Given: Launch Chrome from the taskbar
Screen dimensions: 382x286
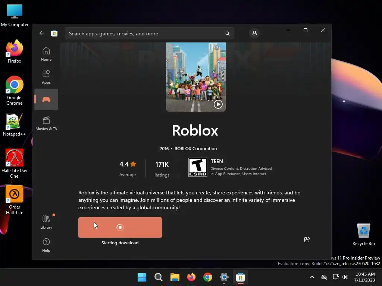Looking at the screenshot, I should [207, 277].
